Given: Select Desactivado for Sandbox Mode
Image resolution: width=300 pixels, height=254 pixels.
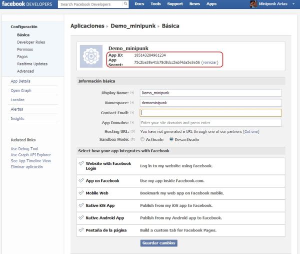Looking at the screenshot, I should 171,139.
